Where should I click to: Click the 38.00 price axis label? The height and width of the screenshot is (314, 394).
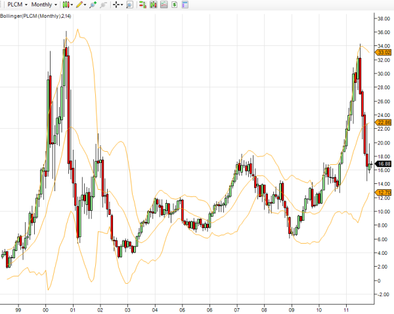(383, 18)
